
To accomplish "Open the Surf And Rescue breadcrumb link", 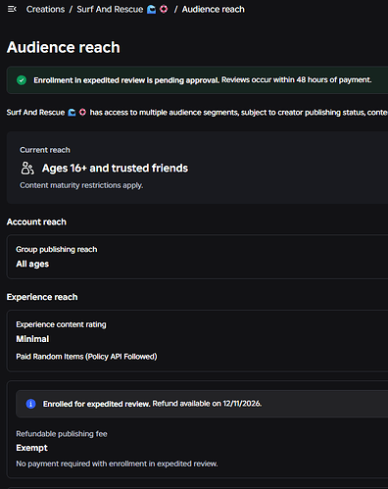I will (110, 9).
